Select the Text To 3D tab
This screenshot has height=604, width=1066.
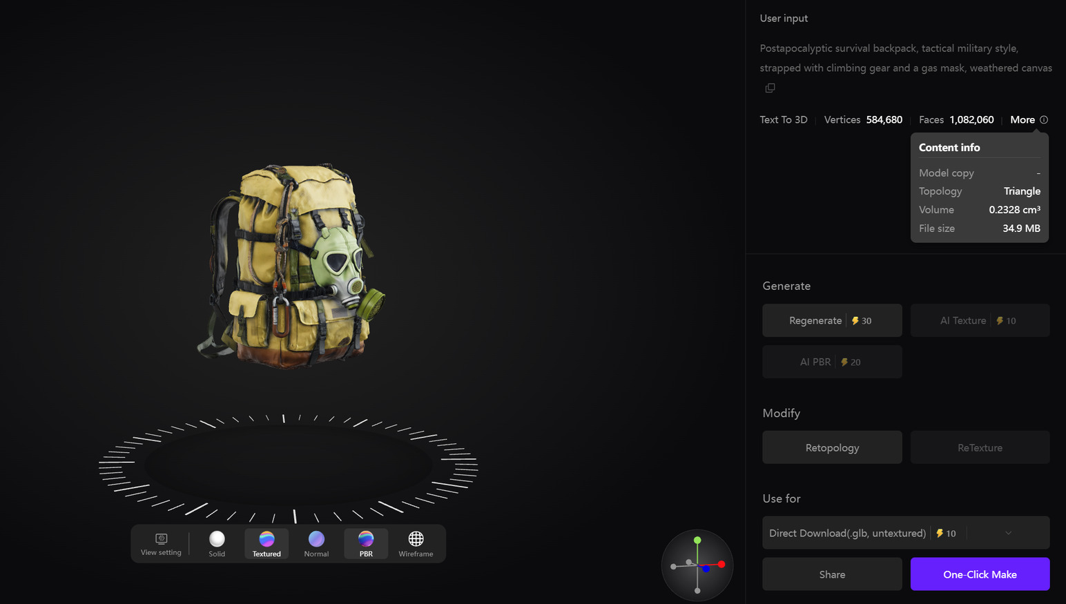[784, 119]
